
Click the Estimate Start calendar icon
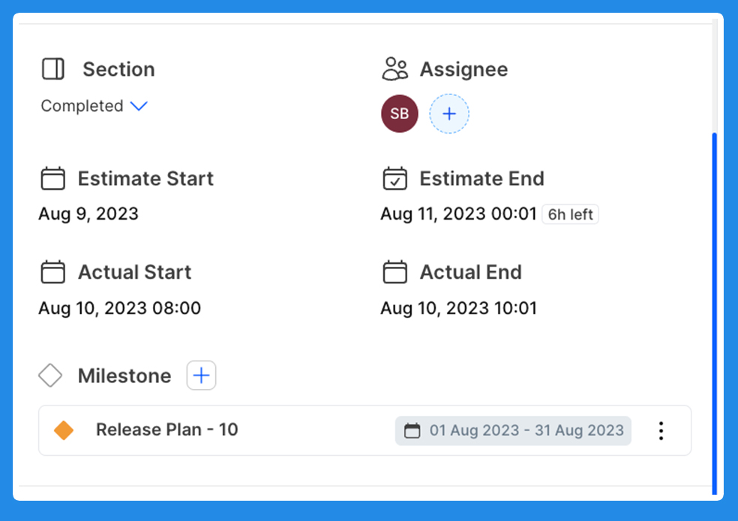(52, 178)
